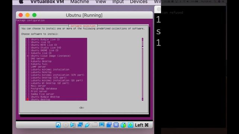Select the 'Ubuntu Budgie desktop' row text
This screenshot has width=239, height=134.
point(45,97)
